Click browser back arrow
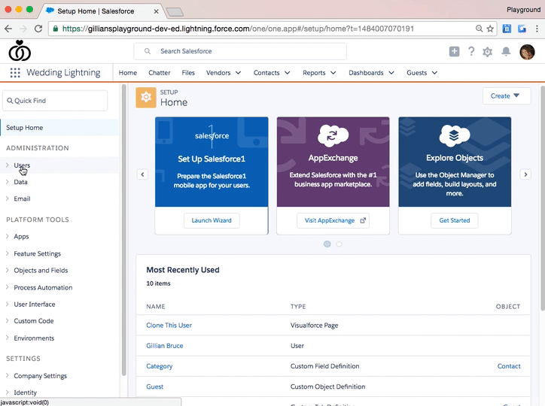Screen dimensions: 545x406 click(x=8, y=29)
